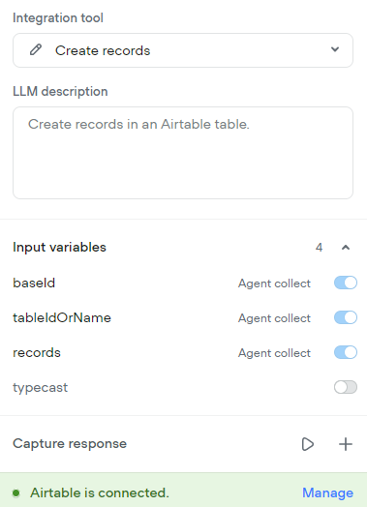Click the green Airtable connected status dot

(16, 493)
